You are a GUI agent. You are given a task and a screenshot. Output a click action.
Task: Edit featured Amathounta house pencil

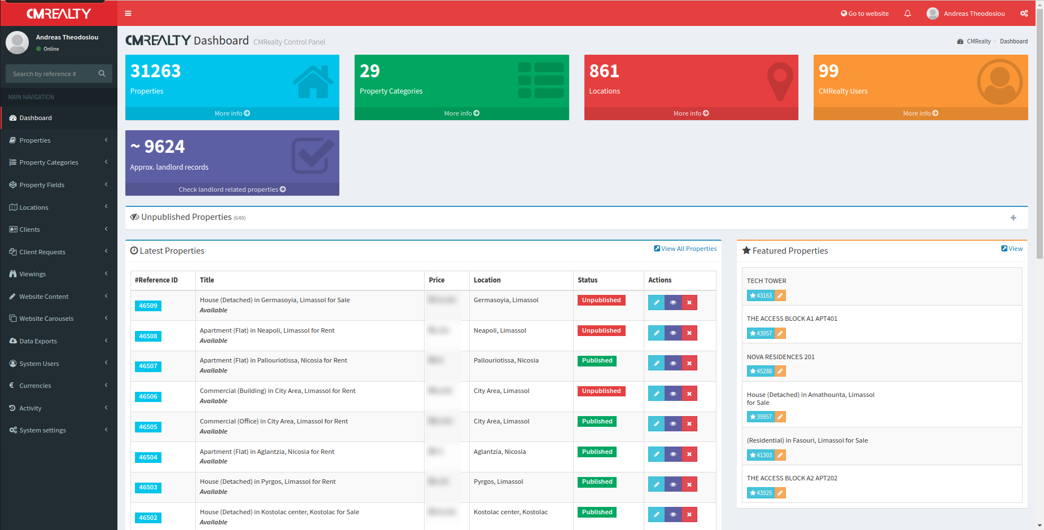pos(780,417)
